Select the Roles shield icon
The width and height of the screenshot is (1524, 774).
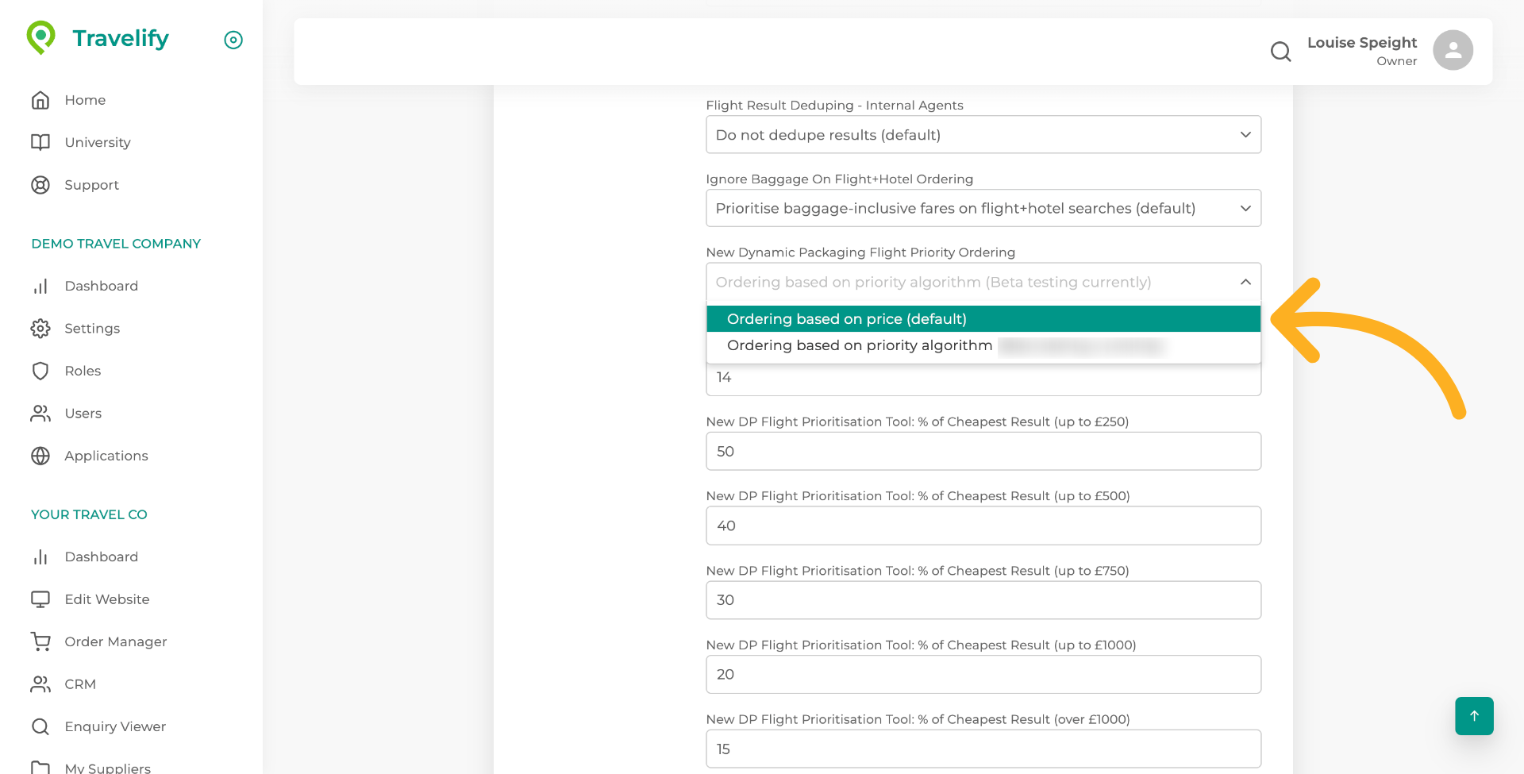pyautogui.click(x=40, y=371)
